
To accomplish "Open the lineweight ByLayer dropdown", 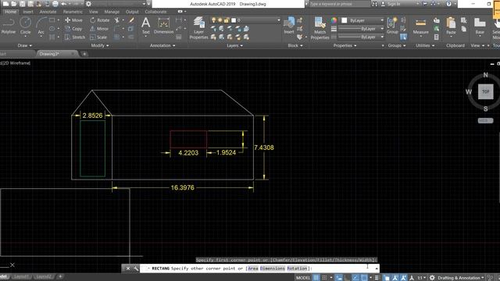I will pos(361,29).
